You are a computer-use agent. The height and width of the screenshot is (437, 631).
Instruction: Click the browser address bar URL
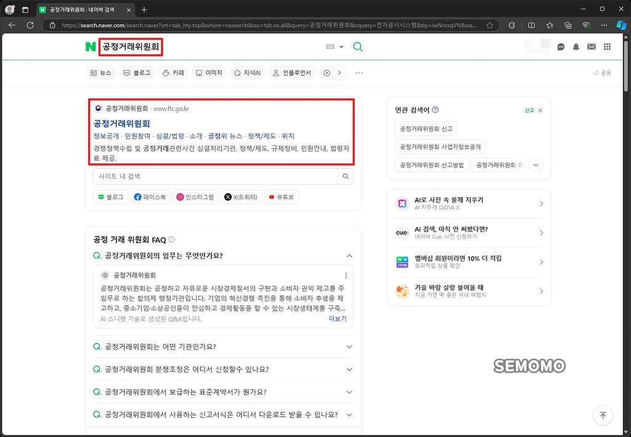click(269, 25)
